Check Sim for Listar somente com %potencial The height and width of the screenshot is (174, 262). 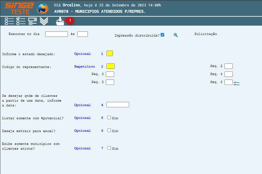(109, 118)
